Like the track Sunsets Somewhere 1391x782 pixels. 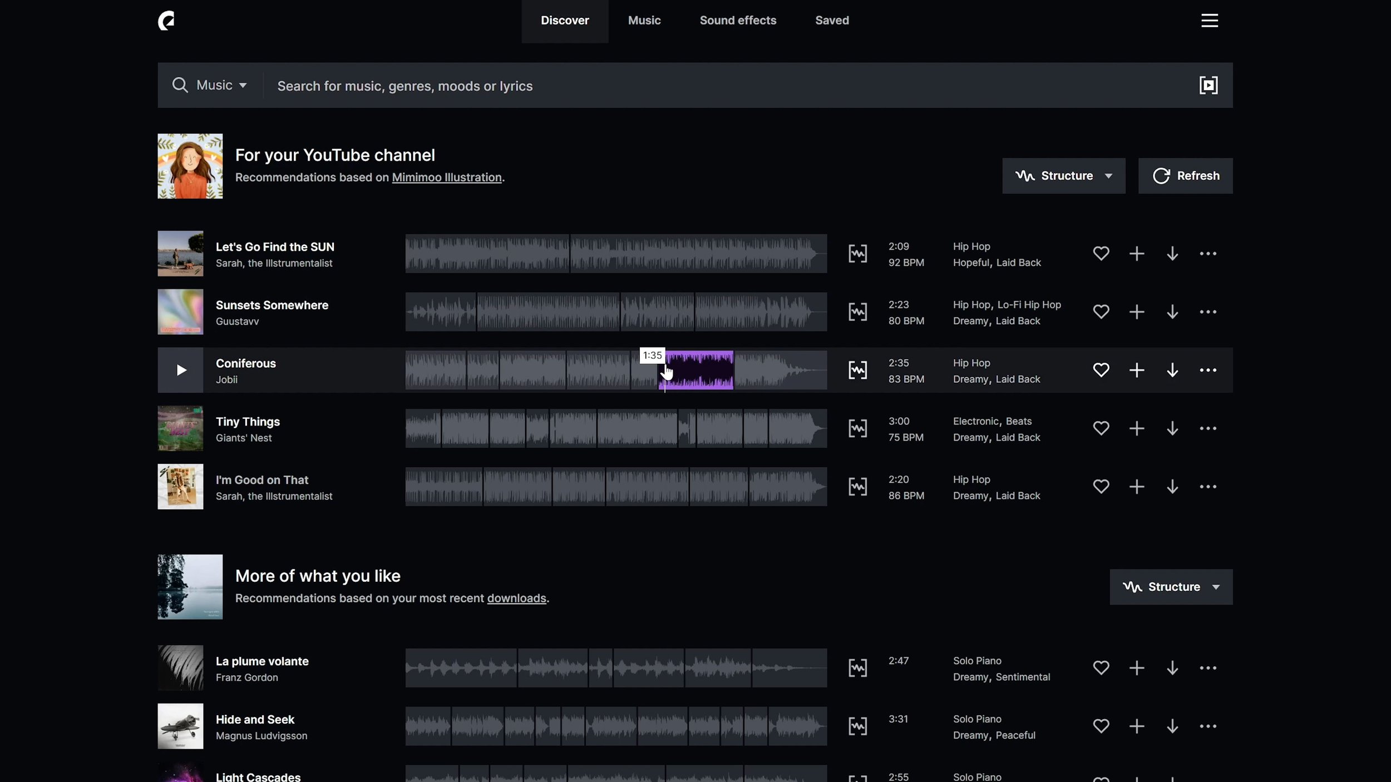pos(1101,312)
